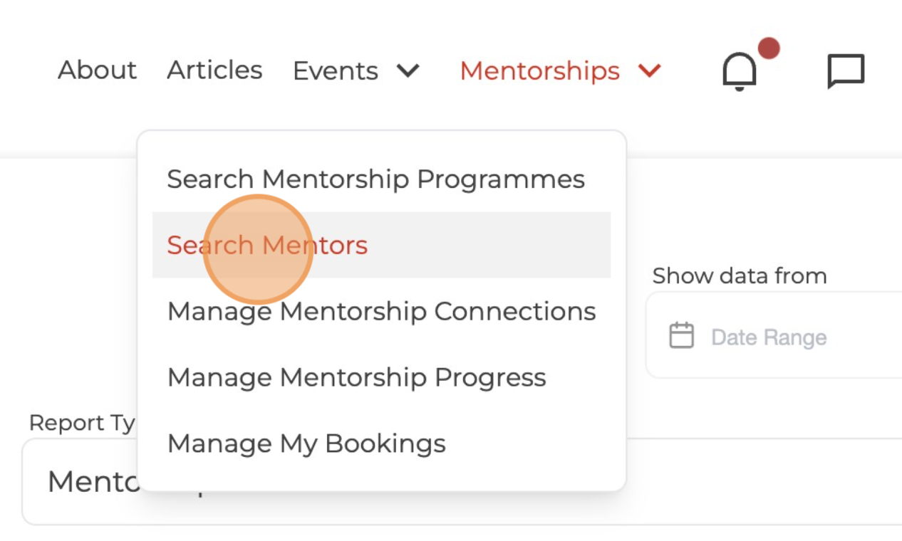Select Search Mentors from the menu
Screen dimensions: 902x541
point(267,245)
